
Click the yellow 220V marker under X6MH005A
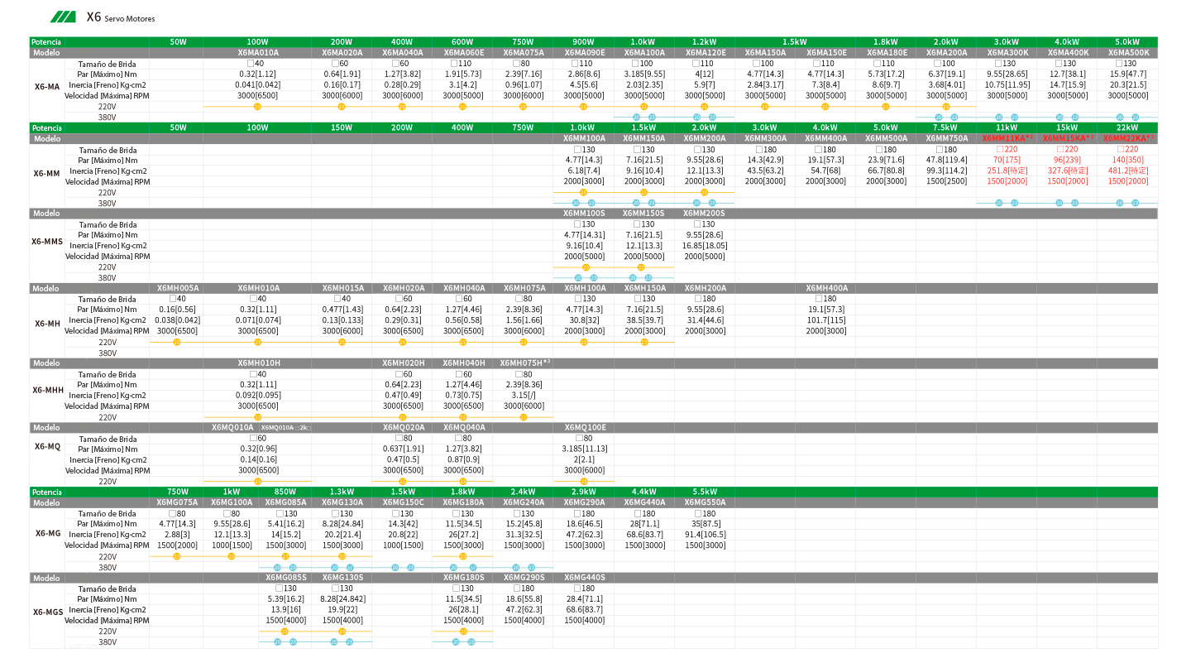pyautogui.click(x=176, y=342)
